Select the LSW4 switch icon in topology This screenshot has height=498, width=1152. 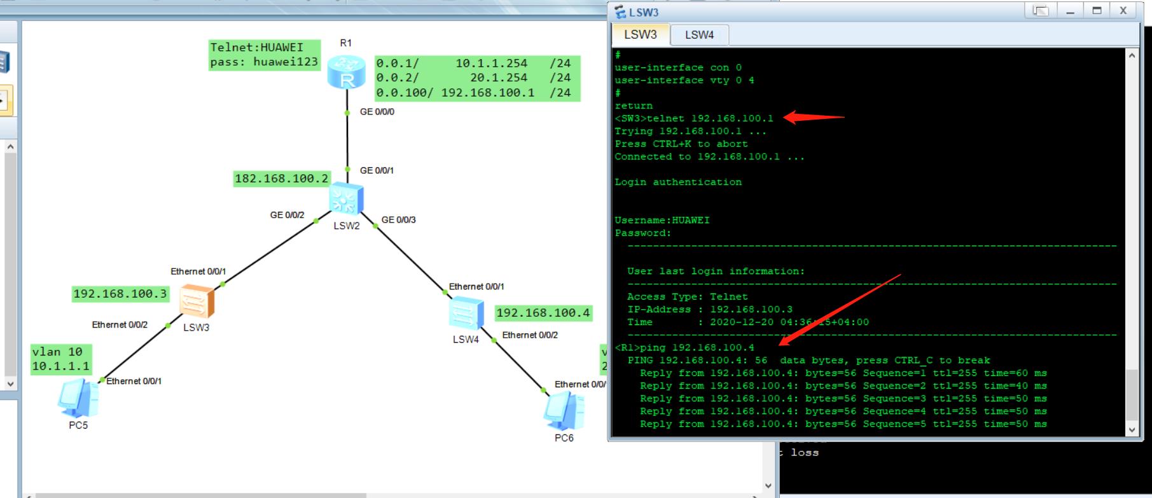pos(466,314)
